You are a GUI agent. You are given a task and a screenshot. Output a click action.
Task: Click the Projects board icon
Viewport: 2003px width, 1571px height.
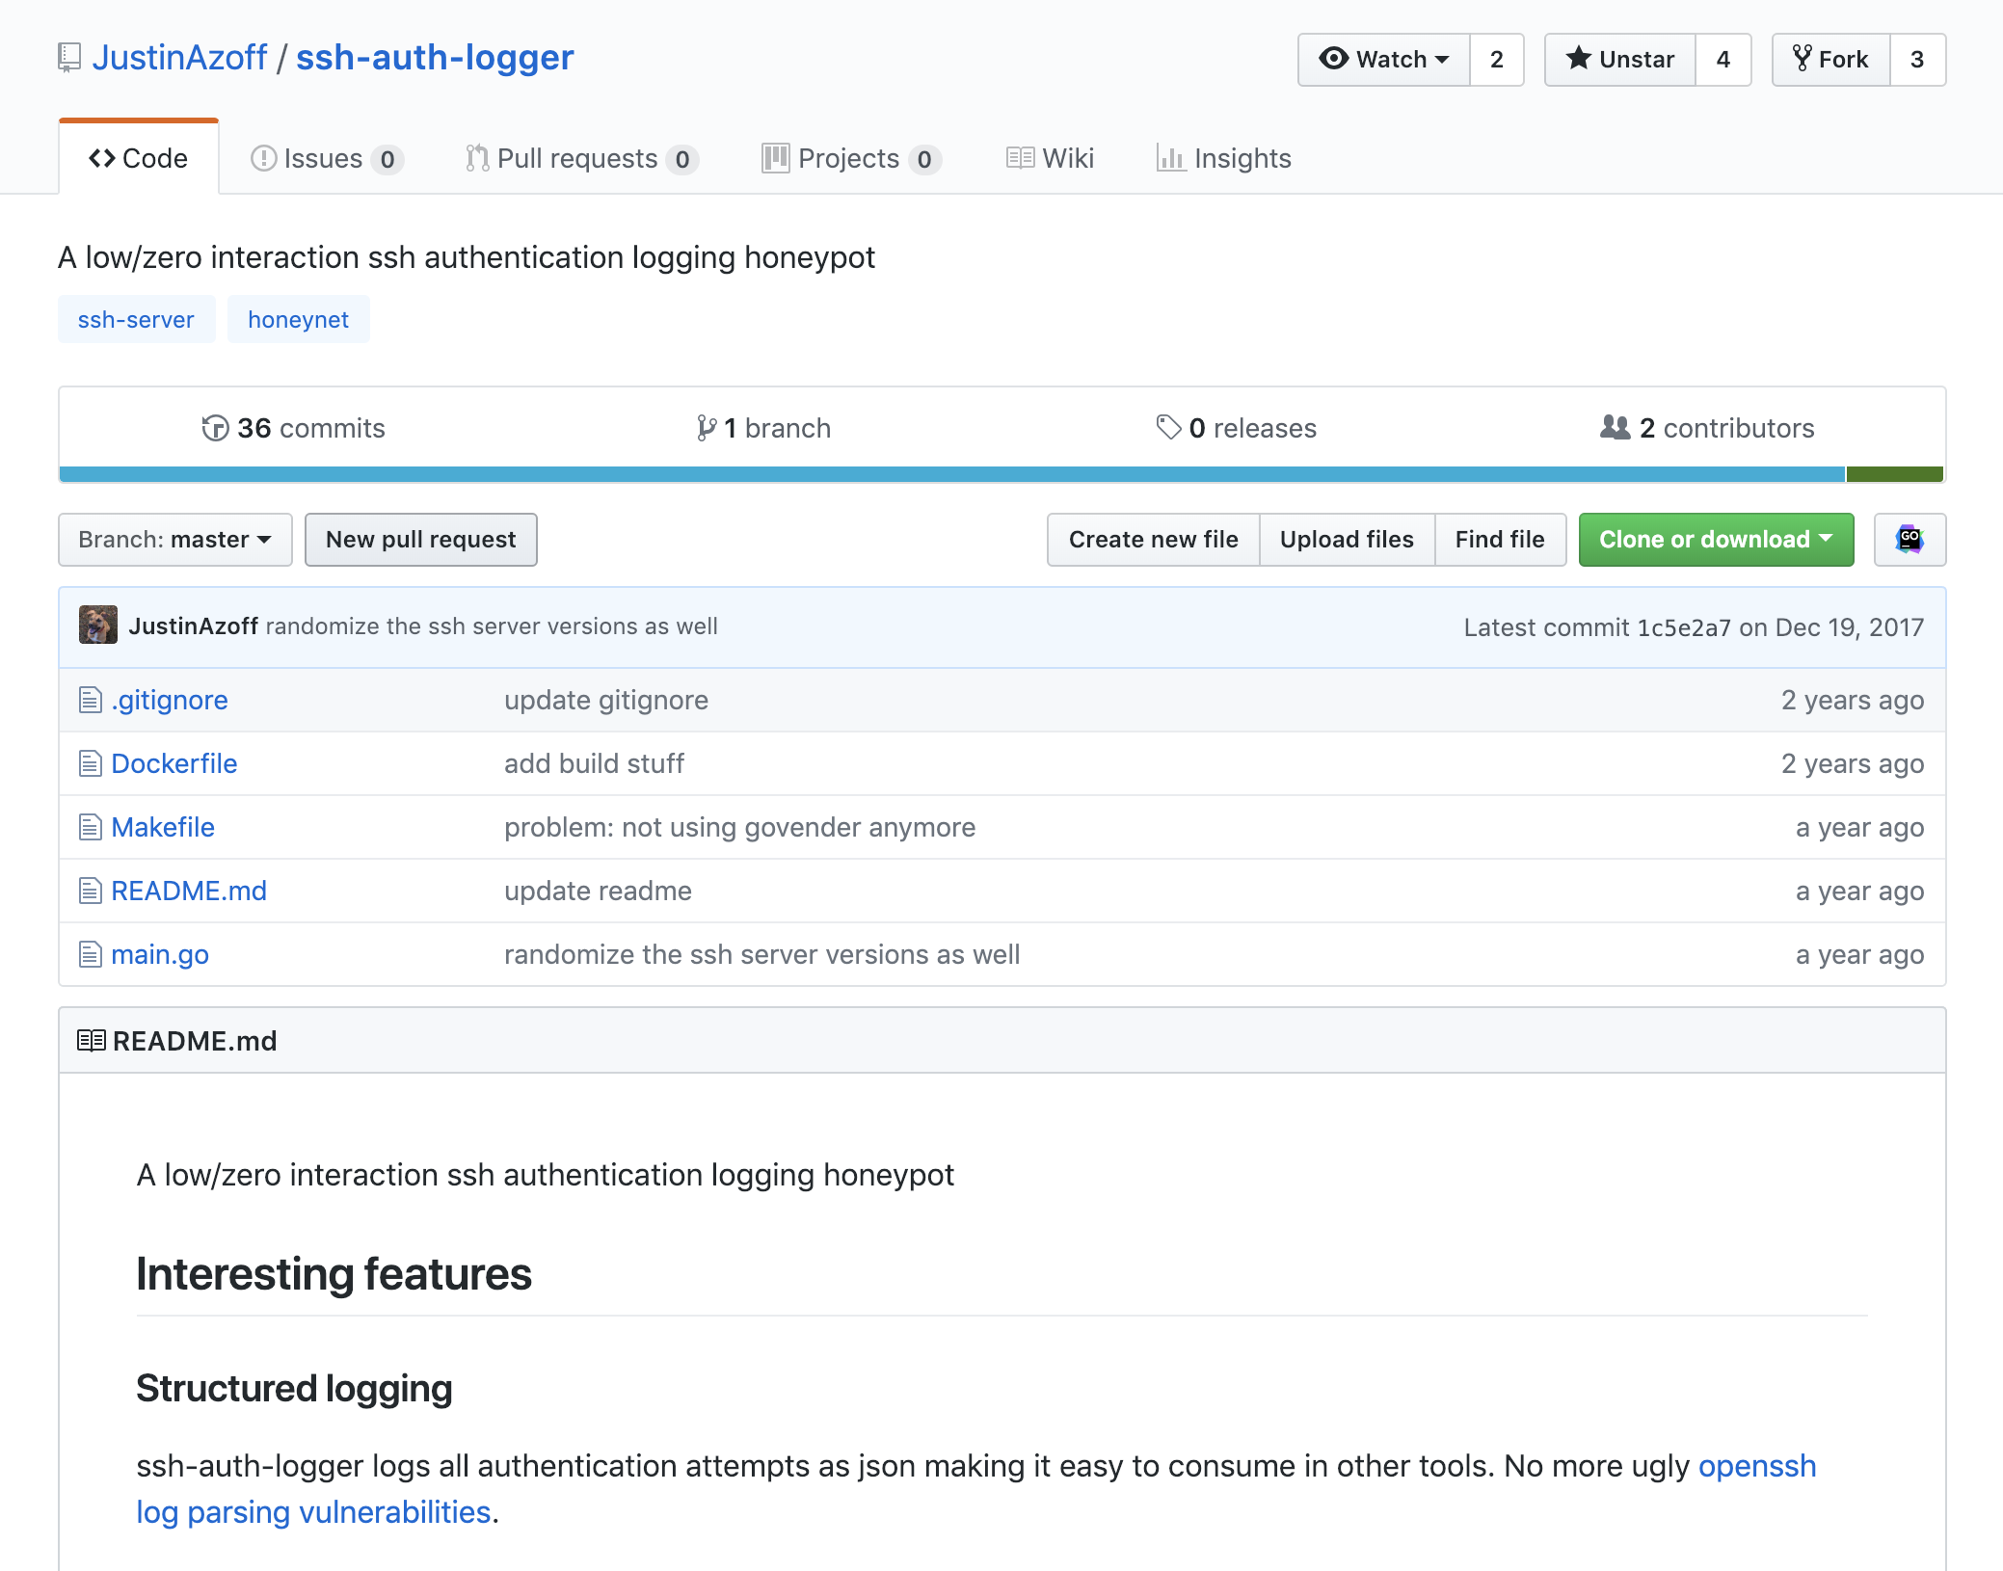(x=775, y=158)
